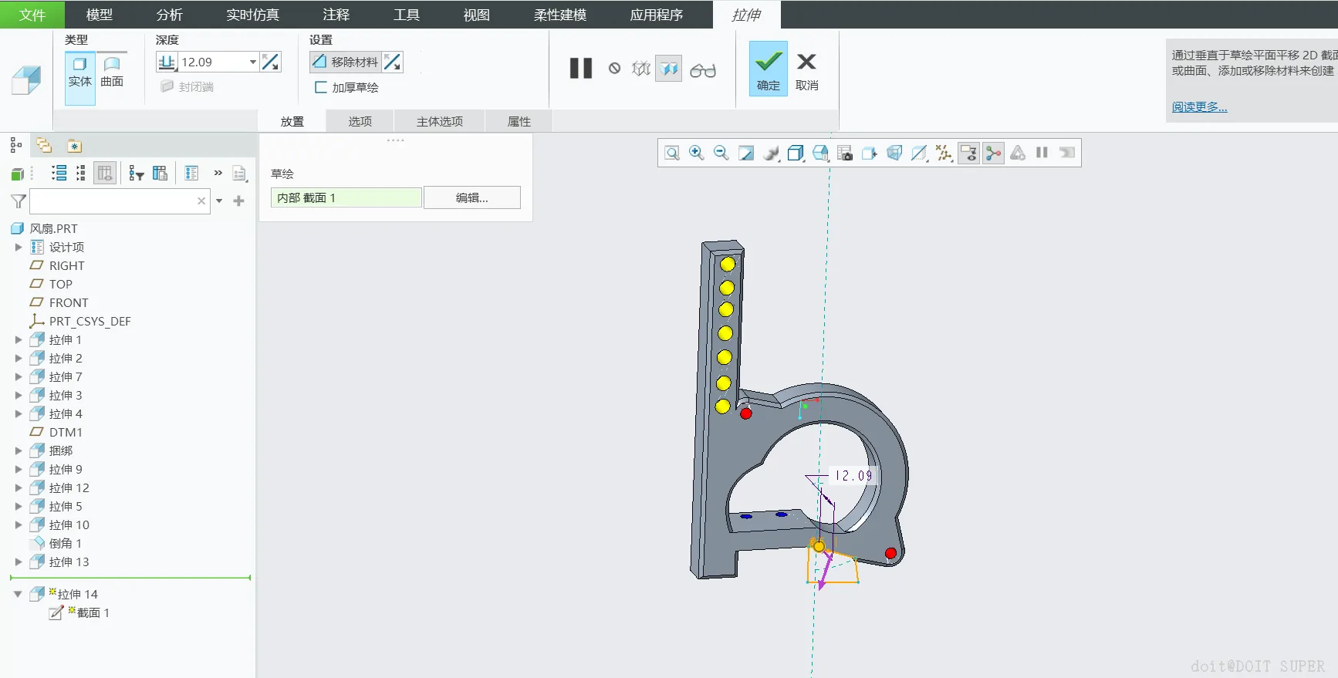
Task: Enable the 加厚草绘 (Thicken Sketch) checkbox
Action: click(321, 87)
